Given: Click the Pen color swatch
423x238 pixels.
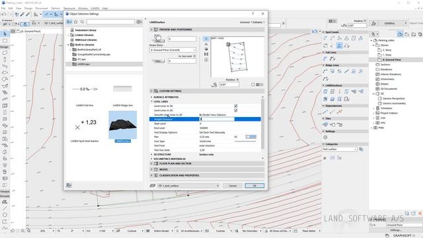Looking at the screenshot, I should [x=251, y=137].
